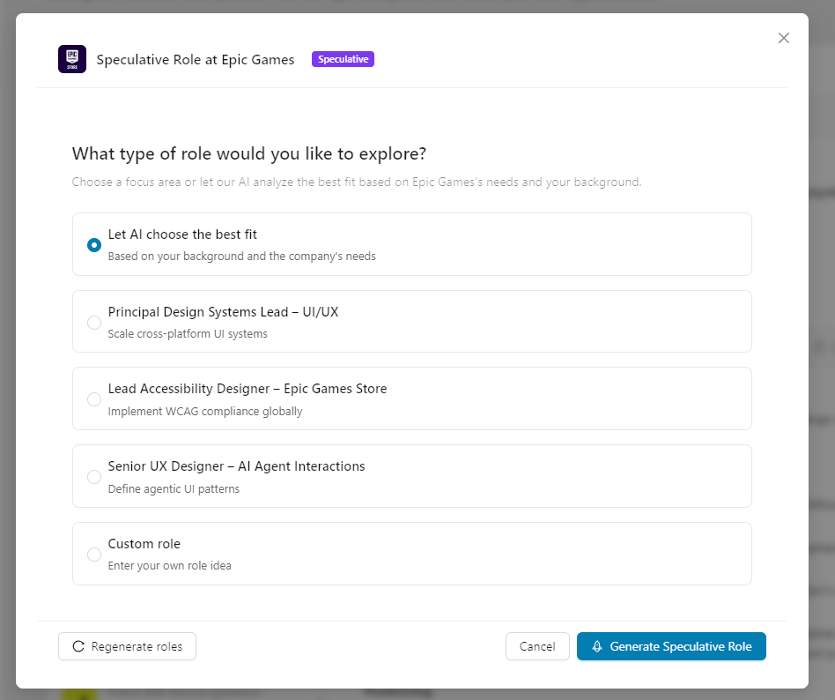Image resolution: width=835 pixels, height=700 pixels.
Task: Click the circular refresh icon in Regenerate roles
Action: [x=78, y=646]
